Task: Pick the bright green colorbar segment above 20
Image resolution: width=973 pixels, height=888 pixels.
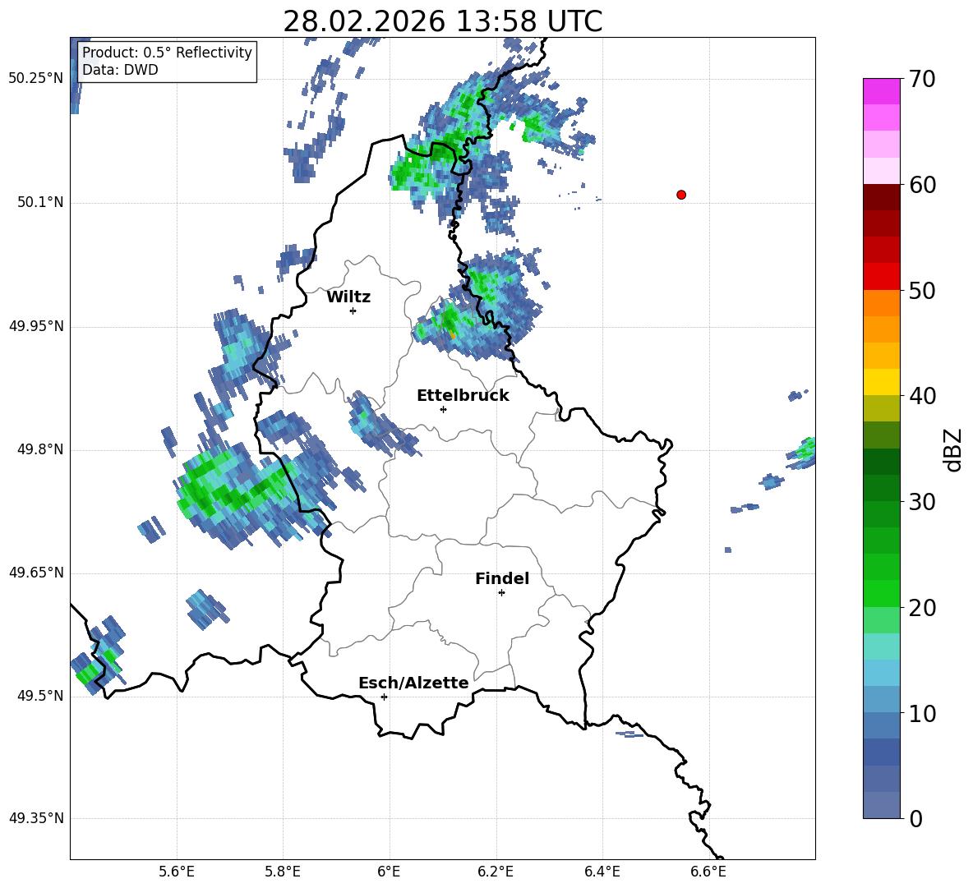Action: (881, 593)
